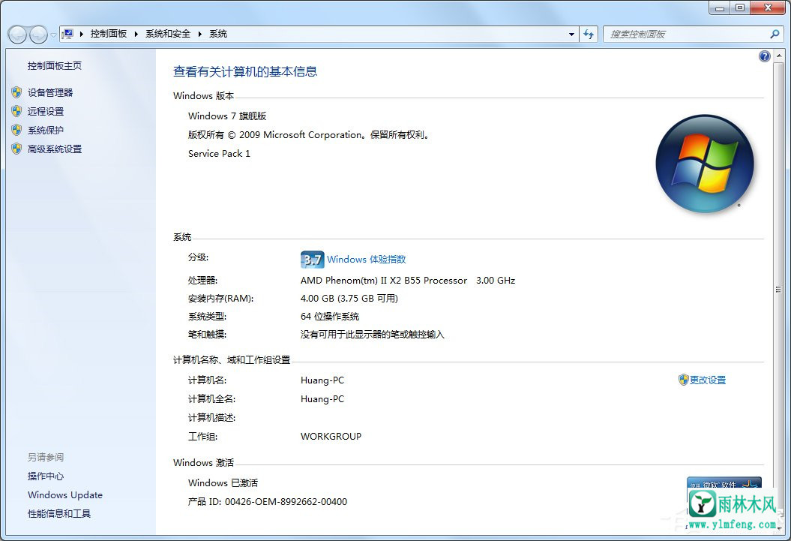This screenshot has height=541, width=791.
Task: Open 远程设置 from the sidebar
Action: tap(46, 111)
